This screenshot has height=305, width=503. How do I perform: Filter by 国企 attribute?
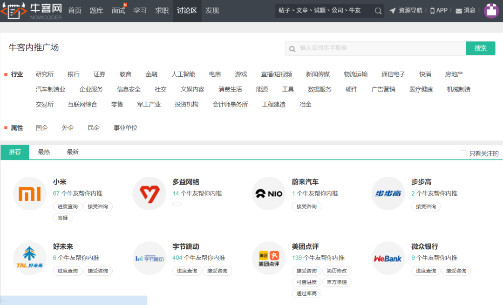point(42,128)
